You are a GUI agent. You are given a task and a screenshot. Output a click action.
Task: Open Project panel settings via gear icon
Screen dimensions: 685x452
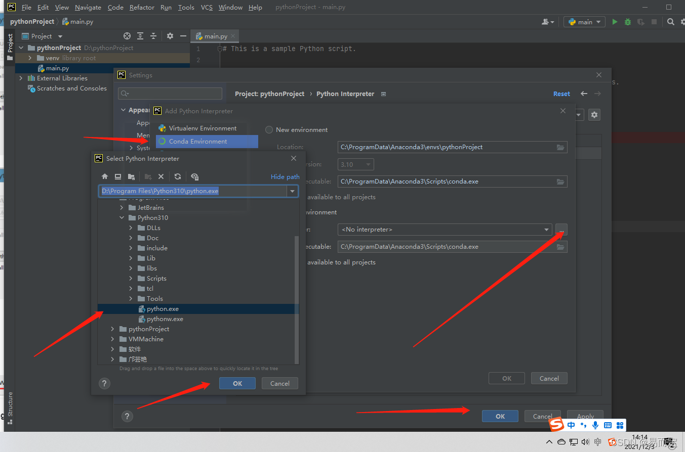pyautogui.click(x=170, y=36)
